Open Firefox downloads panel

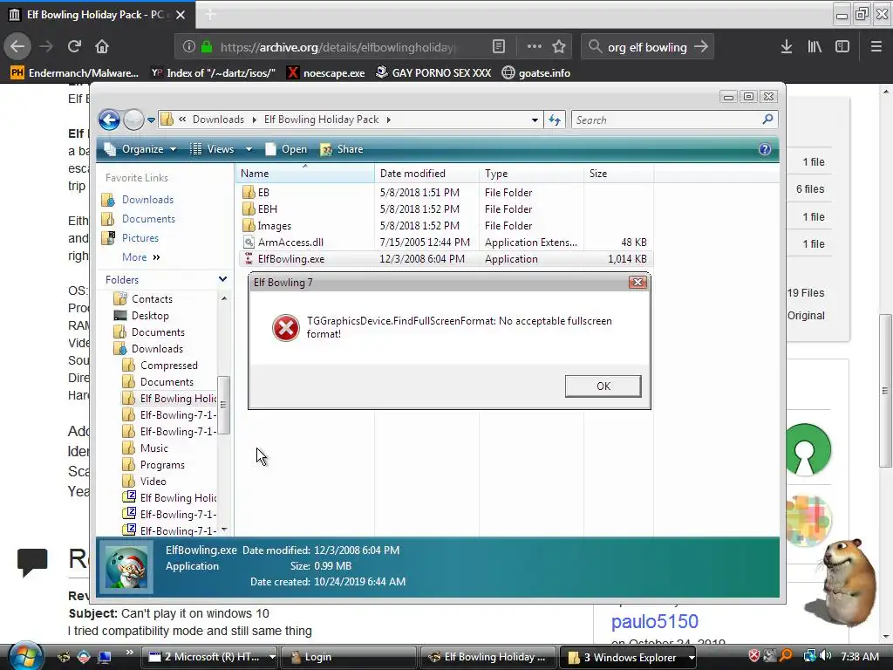click(787, 47)
